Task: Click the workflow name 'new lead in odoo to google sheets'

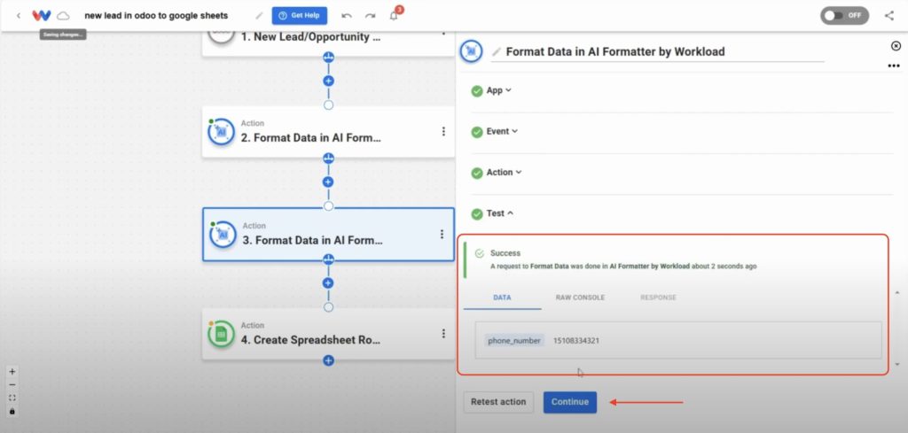Action: click(x=156, y=16)
